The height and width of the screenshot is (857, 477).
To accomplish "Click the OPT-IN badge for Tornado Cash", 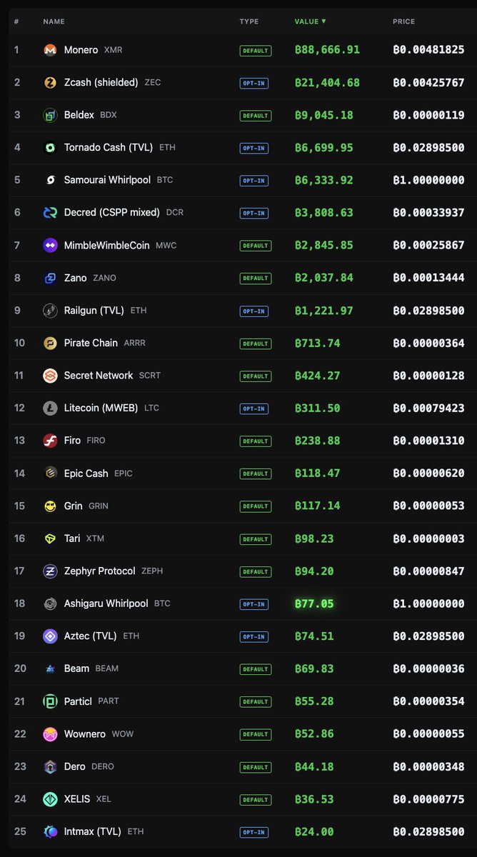I will coord(254,149).
